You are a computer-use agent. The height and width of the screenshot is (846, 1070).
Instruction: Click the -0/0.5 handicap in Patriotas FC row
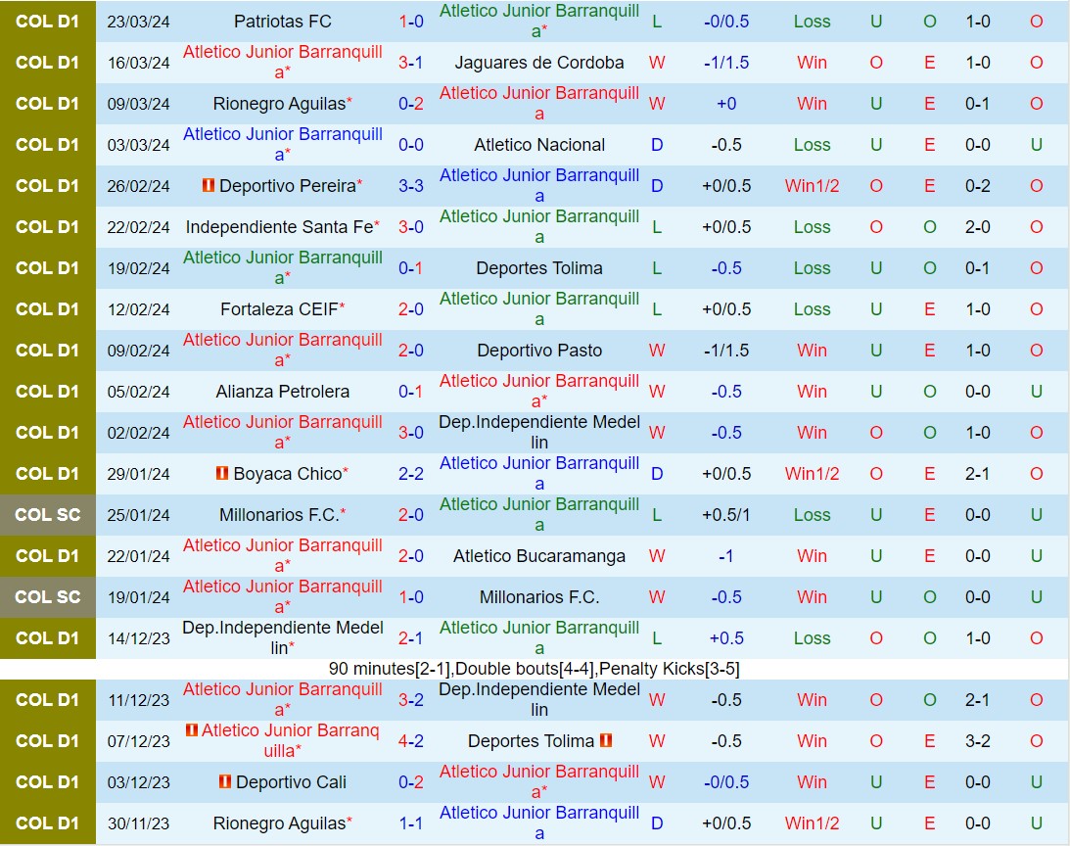tap(726, 22)
